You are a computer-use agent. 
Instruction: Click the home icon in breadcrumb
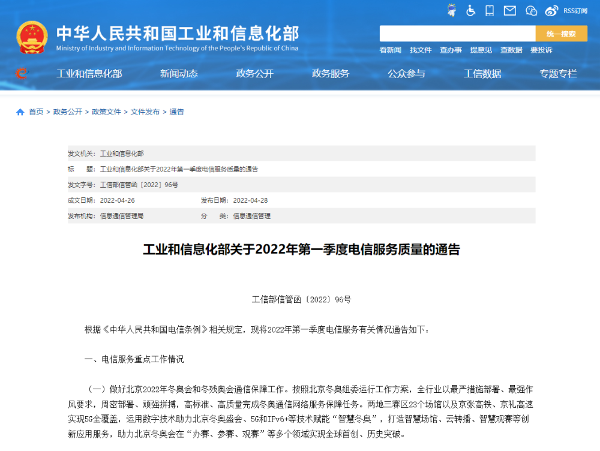pos(20,112)
